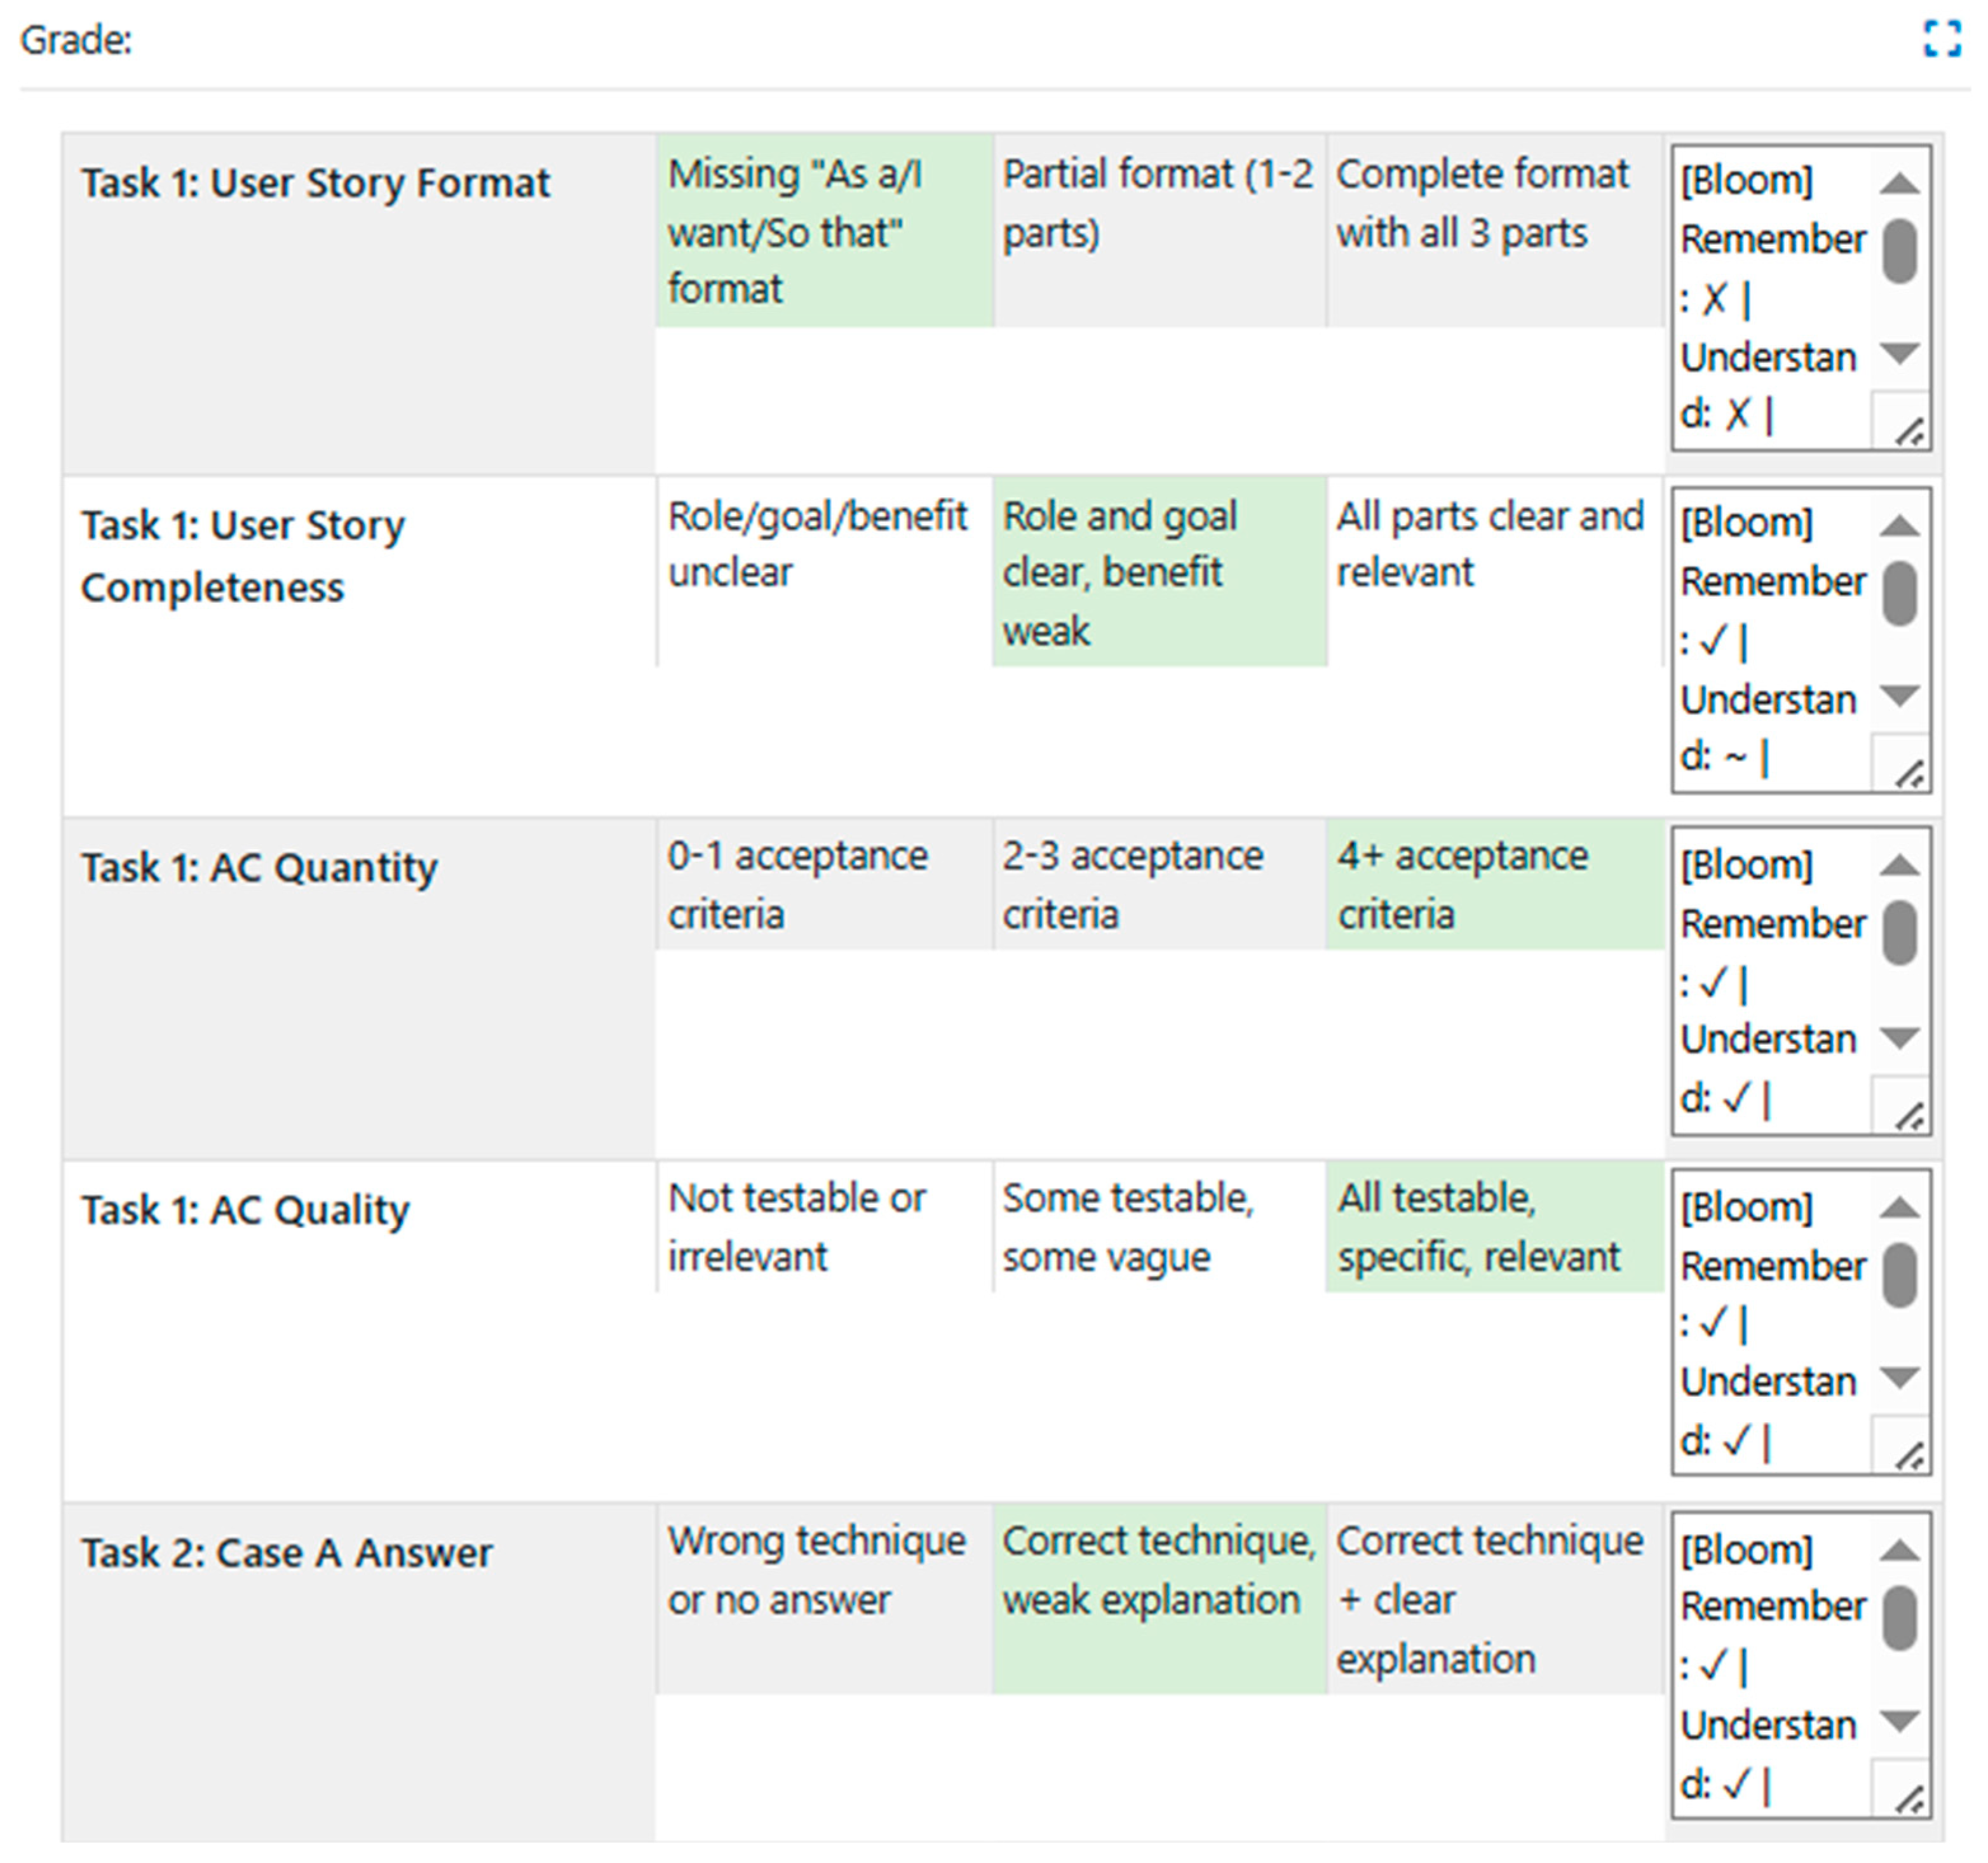Select 'Missing As a/I want/So that format' level
Screen dimensions: 1988x1863
823,231
